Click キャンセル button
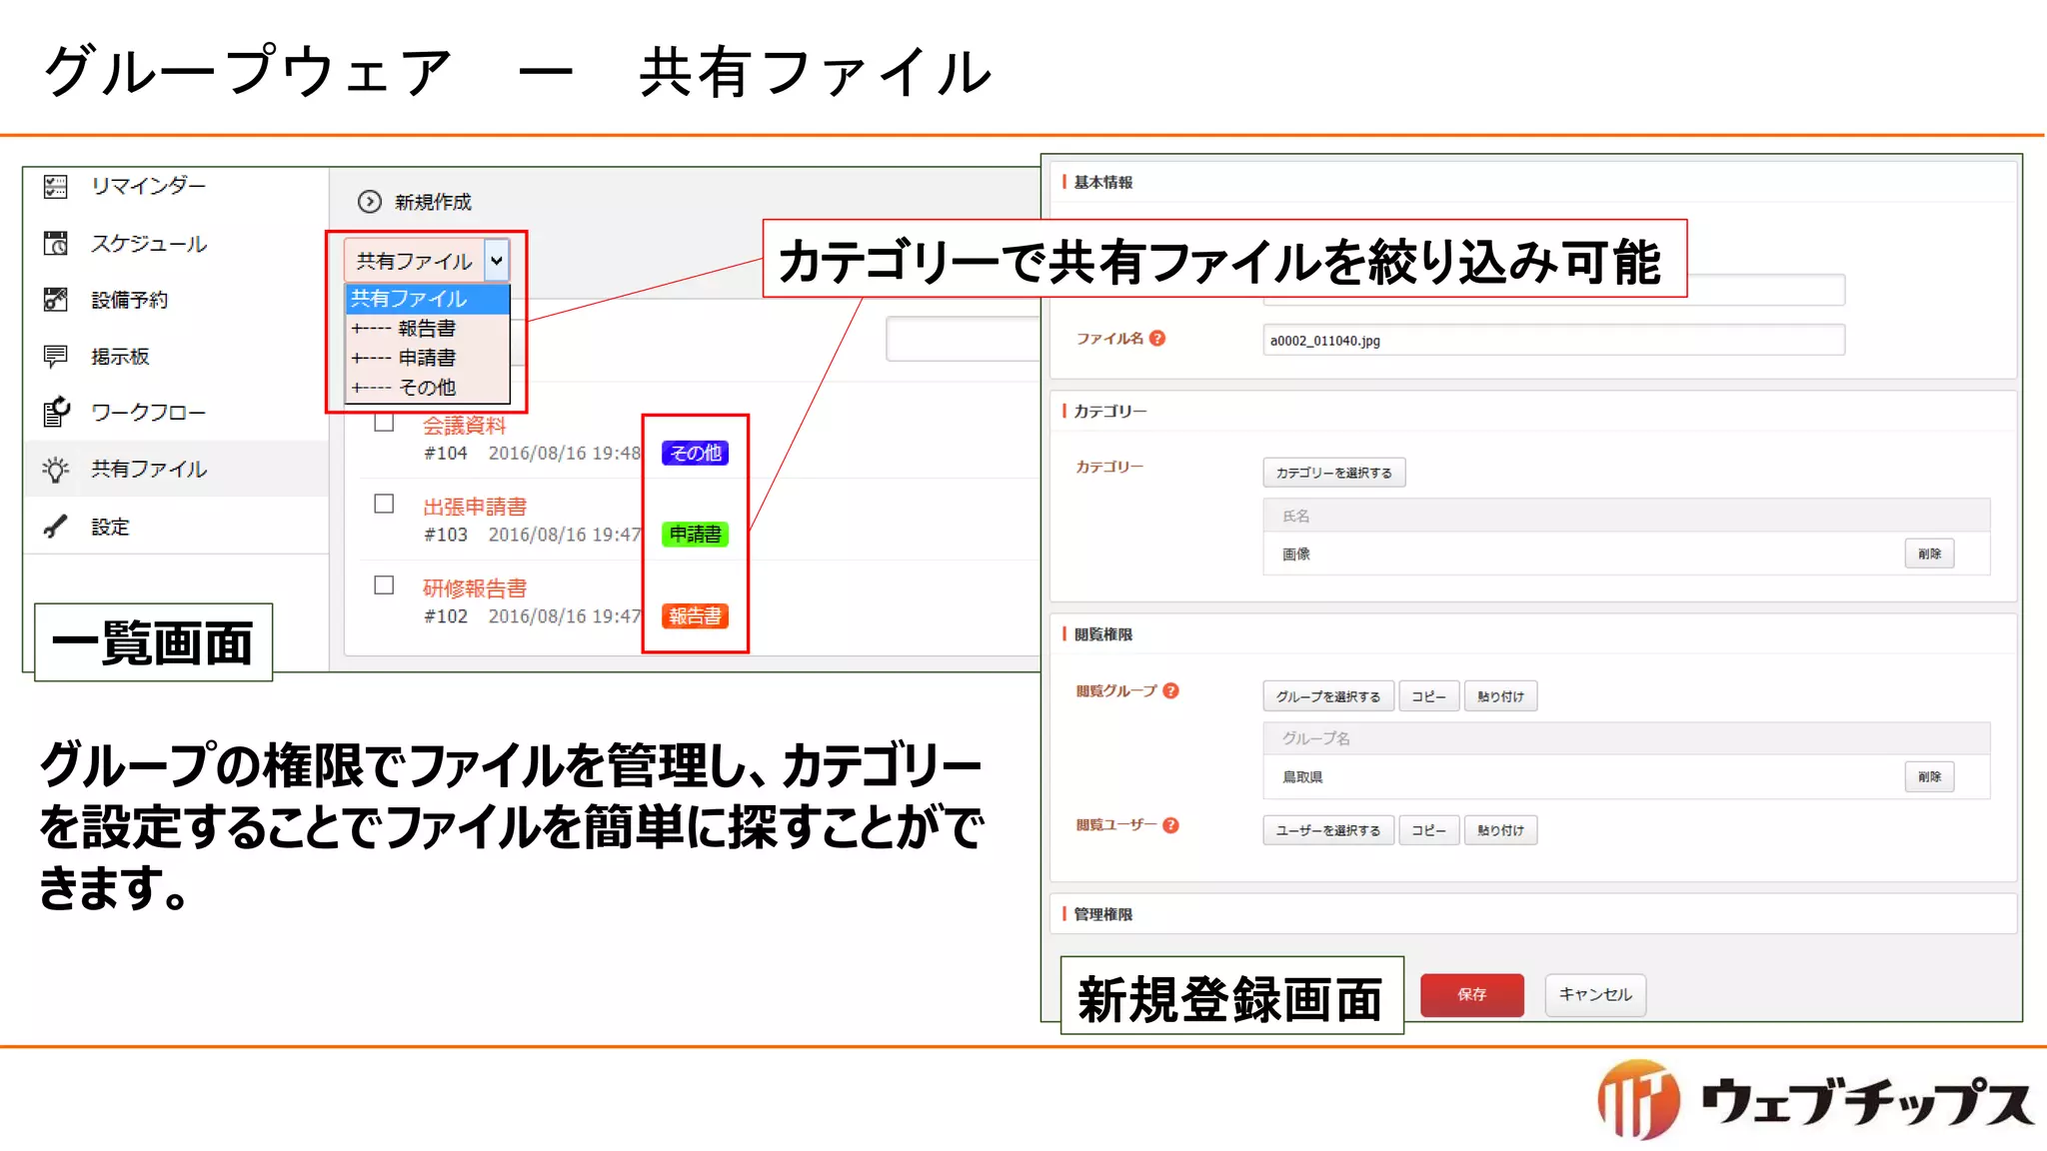Image resolution: width=2047 pixels, height=1151 pixels. [1595, 994]
